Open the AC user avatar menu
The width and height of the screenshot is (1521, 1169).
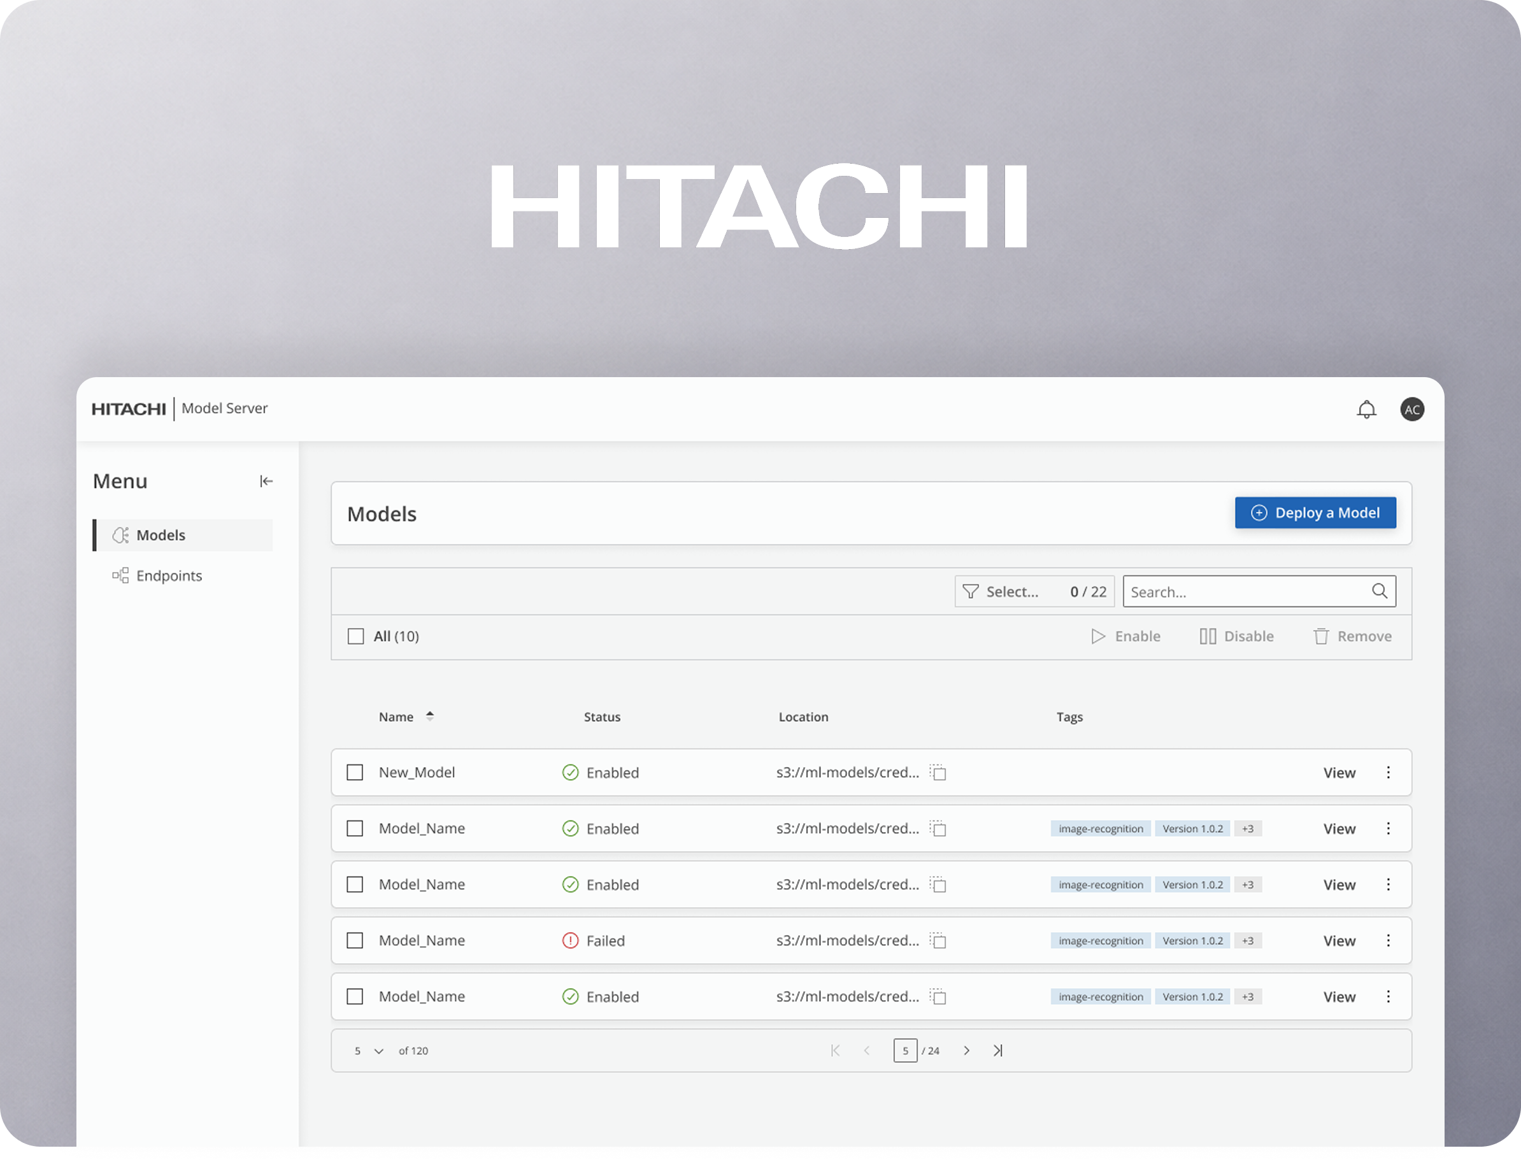click(x=1411, y=409)
